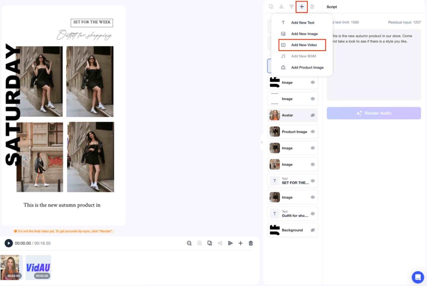Select SET FOR THE WEEK text on canvas
The height and width of the screenshot is (286, 427).
pyautogui.click(x=92, y=23)
